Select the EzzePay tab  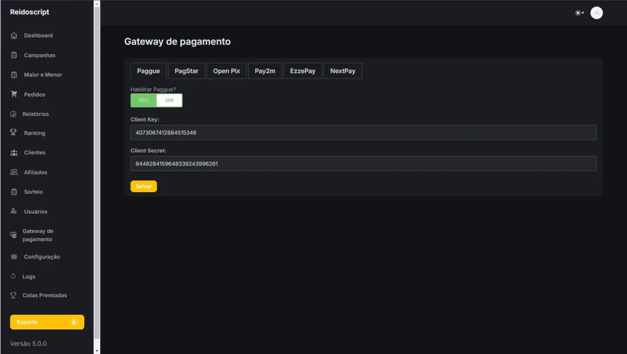pyautogui.click(x=303, y=71)
